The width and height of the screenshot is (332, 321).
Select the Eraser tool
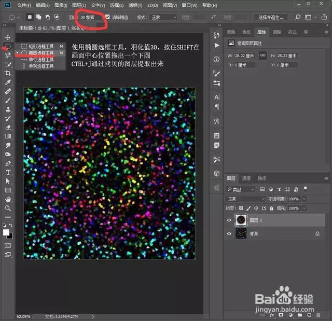point(8,127)
